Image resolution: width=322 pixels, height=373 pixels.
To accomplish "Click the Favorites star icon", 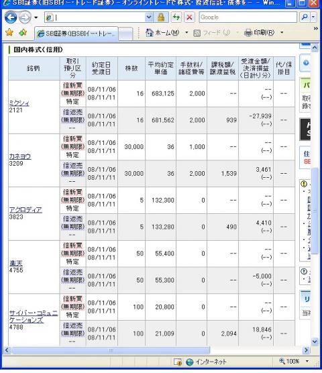I will coord(9,32).
